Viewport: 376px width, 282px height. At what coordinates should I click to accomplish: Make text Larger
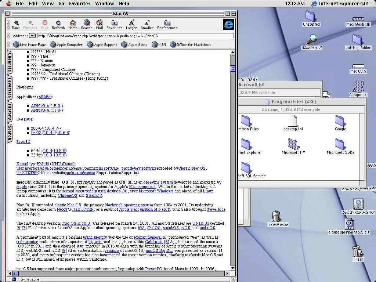point(131,25)
